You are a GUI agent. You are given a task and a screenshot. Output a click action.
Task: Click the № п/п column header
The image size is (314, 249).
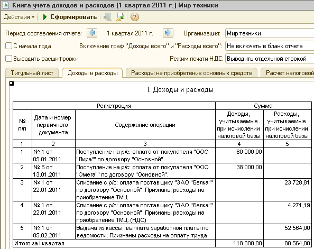coord(22,125)
